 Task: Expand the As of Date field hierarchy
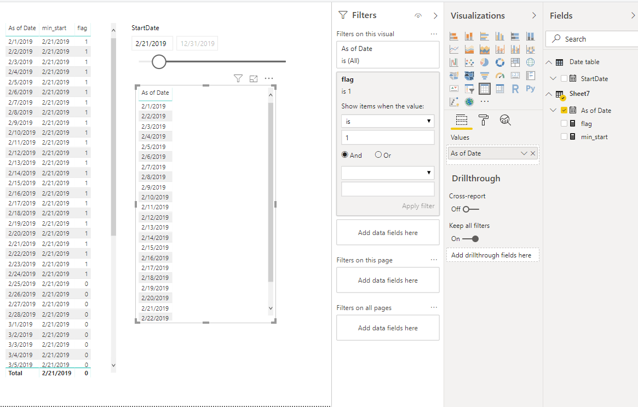click(x=553, y=110)
